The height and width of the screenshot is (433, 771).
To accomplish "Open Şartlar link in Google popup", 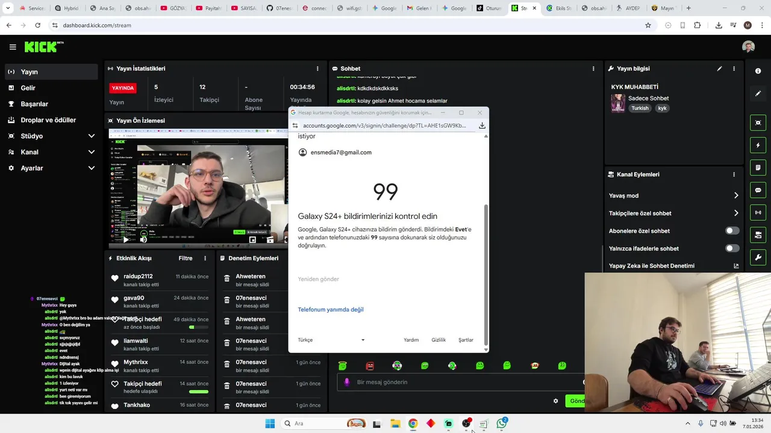I will tap(466, 340).
